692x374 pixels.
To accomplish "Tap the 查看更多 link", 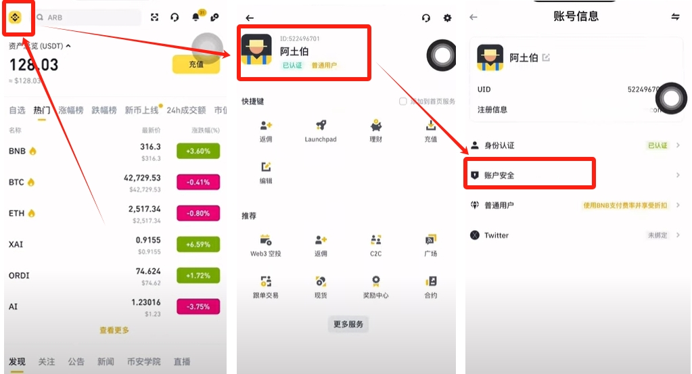I will [114, 330].
